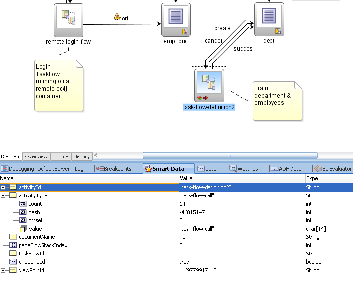Click the pageFlowStackIndex integer icon
353x293 pixels.
pos(13,245)
